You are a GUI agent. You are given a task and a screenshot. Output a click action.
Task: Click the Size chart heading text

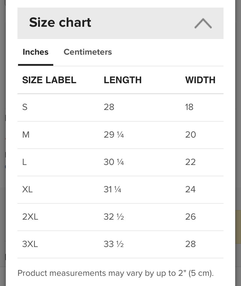[60, 23]
